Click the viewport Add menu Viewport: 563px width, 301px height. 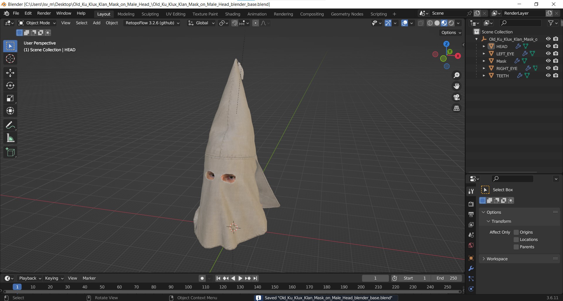point(96,23)
